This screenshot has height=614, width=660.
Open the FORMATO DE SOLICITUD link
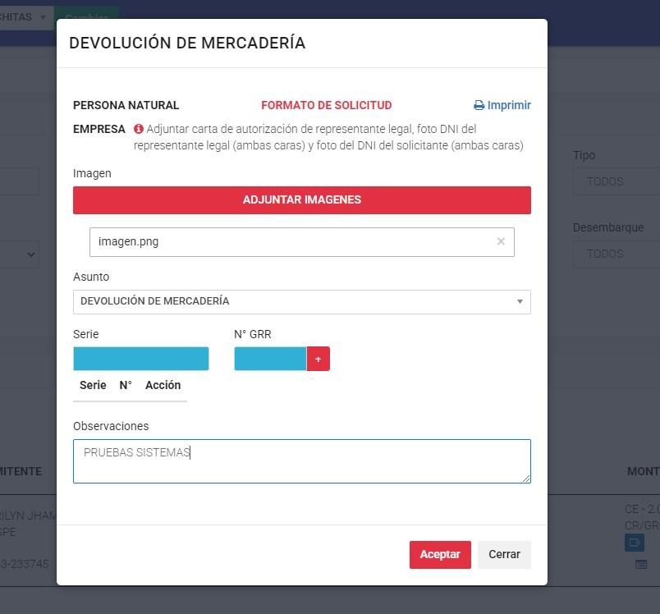(326, 106)
